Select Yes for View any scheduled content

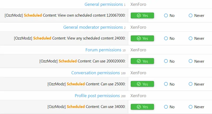click(x=142, y=39)
